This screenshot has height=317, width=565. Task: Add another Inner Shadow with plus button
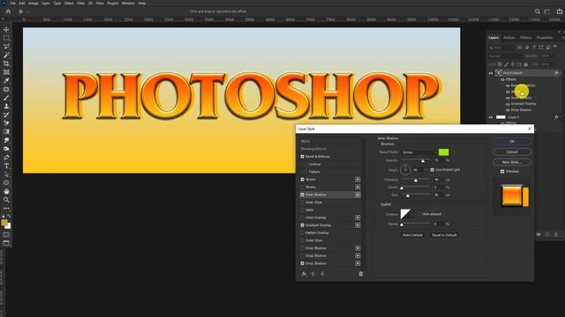pyautogui.click(x=358, y=195)
